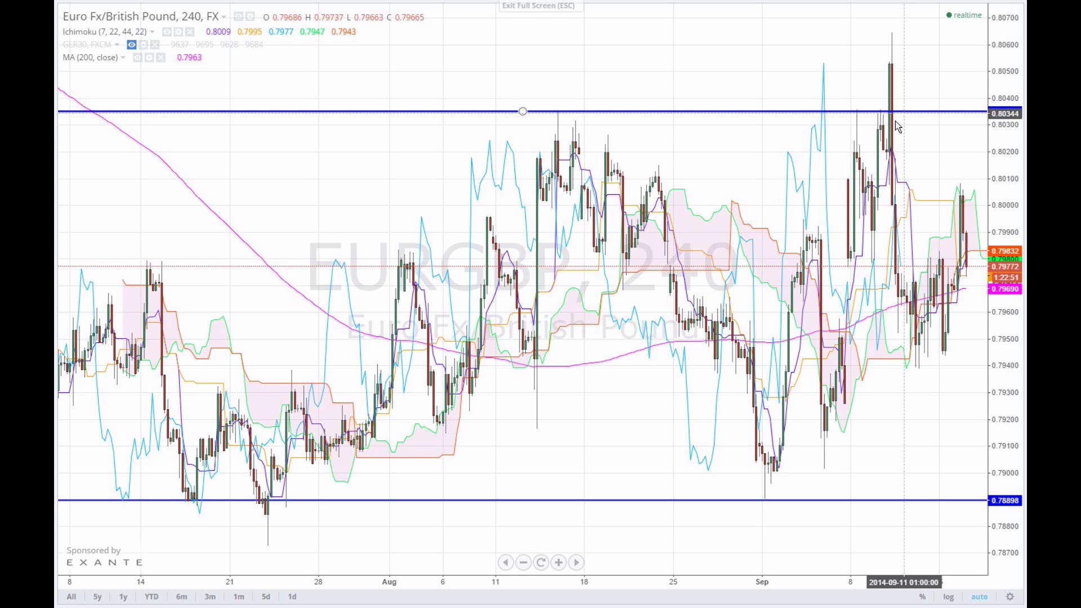Viewport: 1081px width, 608px height.
Task: Open chart properties gear at bottom right
Action: coord(1010,597)
